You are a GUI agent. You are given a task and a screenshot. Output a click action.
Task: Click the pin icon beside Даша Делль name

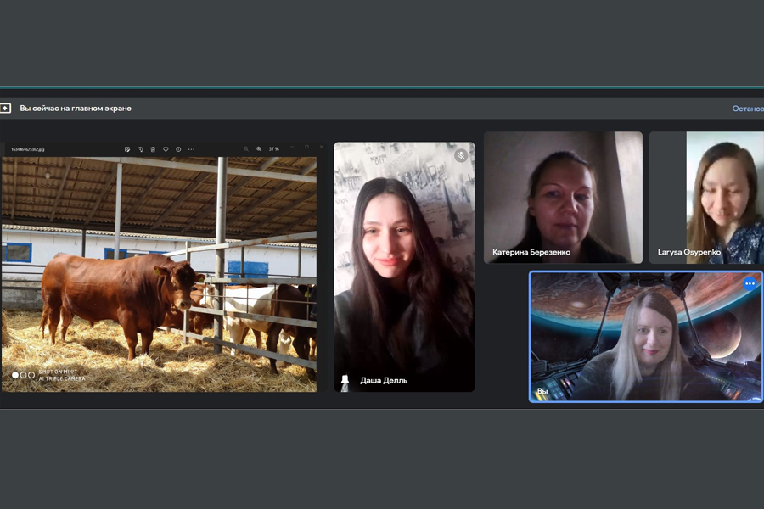pos(345,380)
